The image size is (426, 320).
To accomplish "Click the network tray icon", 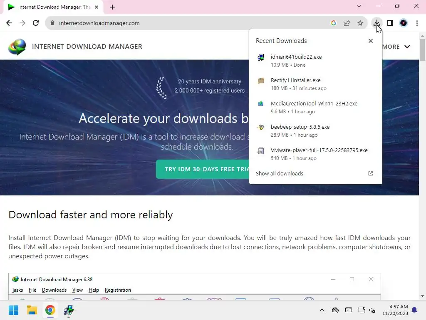I will coord(362,310).
